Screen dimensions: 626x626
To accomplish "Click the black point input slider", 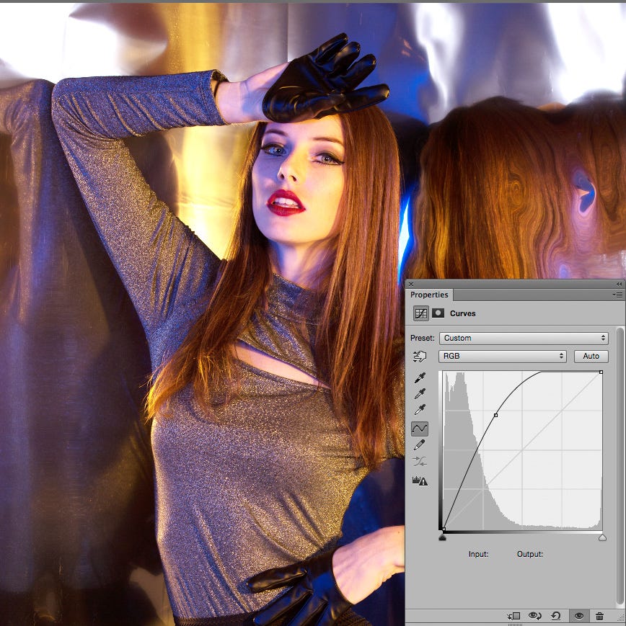I will click(x=442, y=538).
